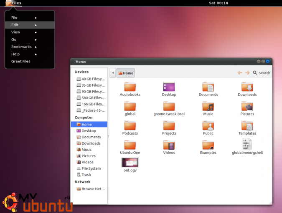Select the Ubuntu One folder
Image resolution: width=282 pixels, height=213 pixels.
pyautogui.click(x=130, y=145)
